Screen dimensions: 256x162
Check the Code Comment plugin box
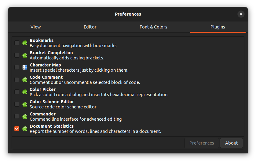(x=17, y=80)
